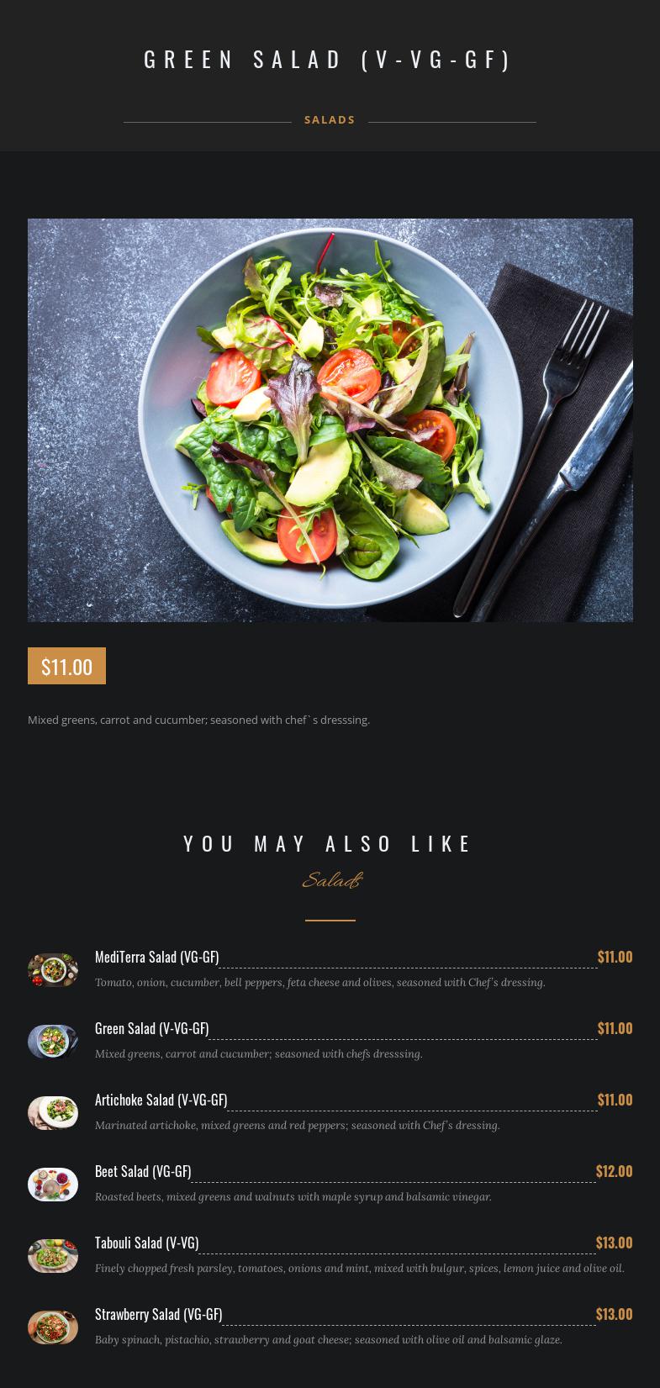This screenshot has height=1388, width=660.
Task: Open the SALADS category link under title
Action: 330,120
